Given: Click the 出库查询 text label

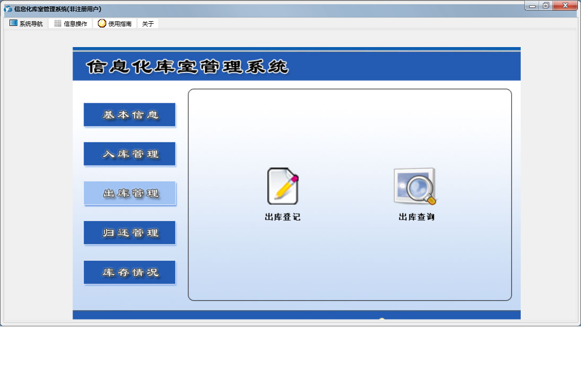Looking at the screenshot, I should pos(416,217).
